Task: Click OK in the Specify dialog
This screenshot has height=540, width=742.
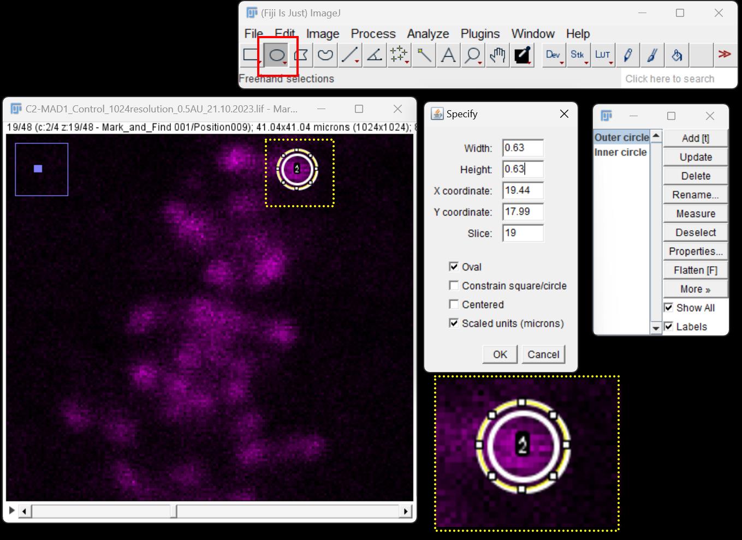Action: pos(500,355)
